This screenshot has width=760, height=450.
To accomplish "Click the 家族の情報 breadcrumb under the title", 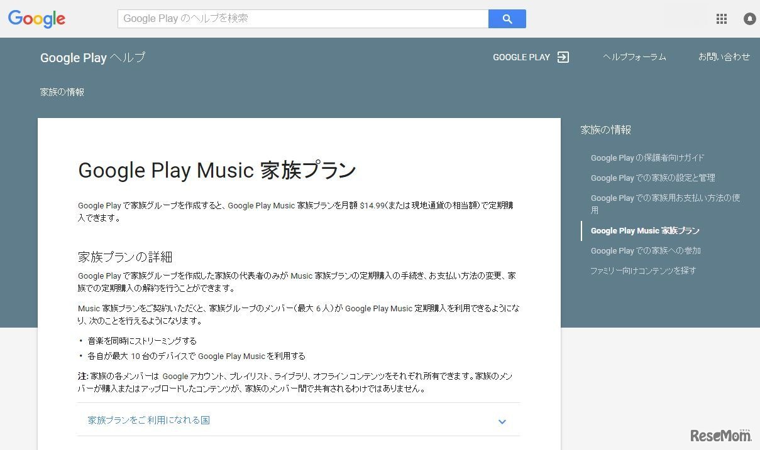I will (62, 92).
